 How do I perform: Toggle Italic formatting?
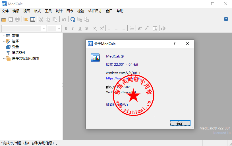coord(73,28)
